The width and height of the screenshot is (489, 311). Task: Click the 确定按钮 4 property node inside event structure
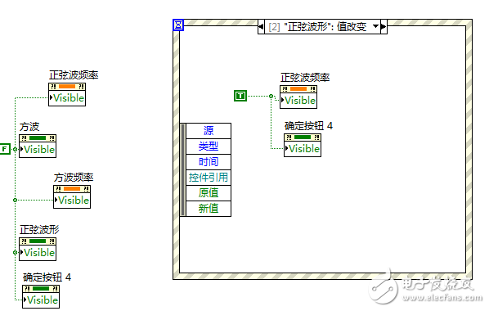303,145
